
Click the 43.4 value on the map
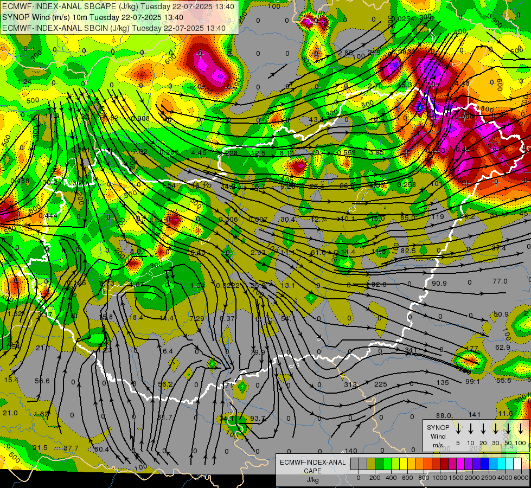coord(316,119)
